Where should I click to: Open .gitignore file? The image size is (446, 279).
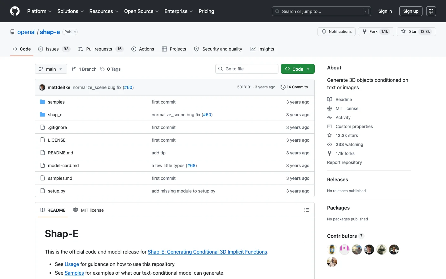click(x=58, y=127)
